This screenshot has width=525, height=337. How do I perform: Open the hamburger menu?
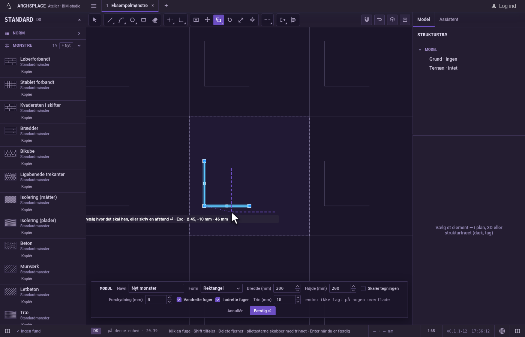[94, 6]
